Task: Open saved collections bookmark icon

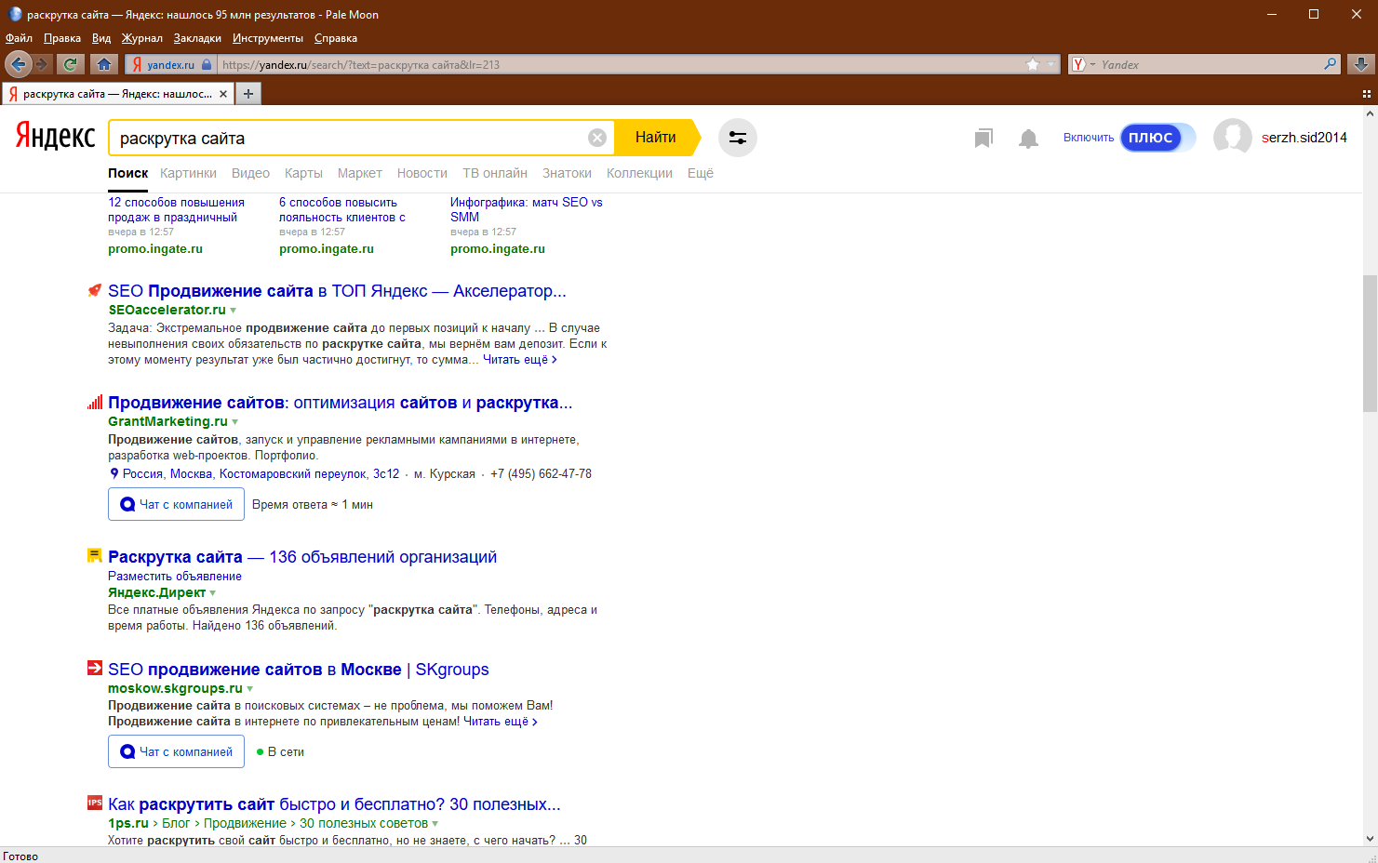Action: 983,139
